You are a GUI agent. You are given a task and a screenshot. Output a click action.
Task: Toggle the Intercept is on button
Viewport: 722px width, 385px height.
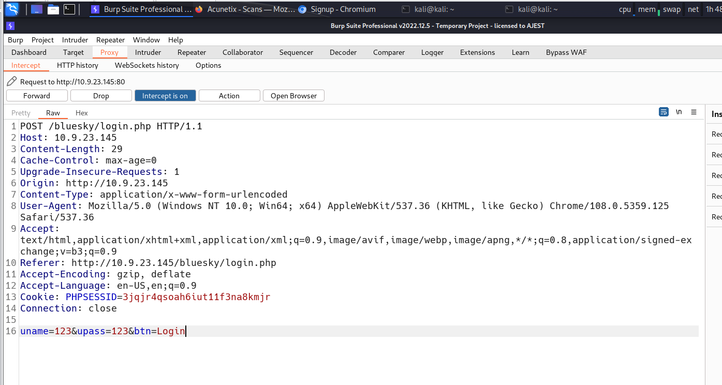coord(165,96)
